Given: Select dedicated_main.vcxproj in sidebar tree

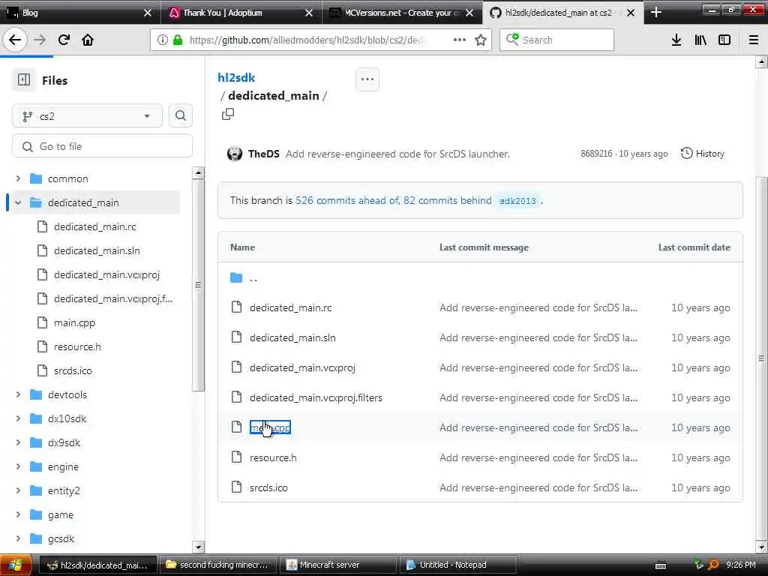Looking at the screenshot, I should pos(106,274).
